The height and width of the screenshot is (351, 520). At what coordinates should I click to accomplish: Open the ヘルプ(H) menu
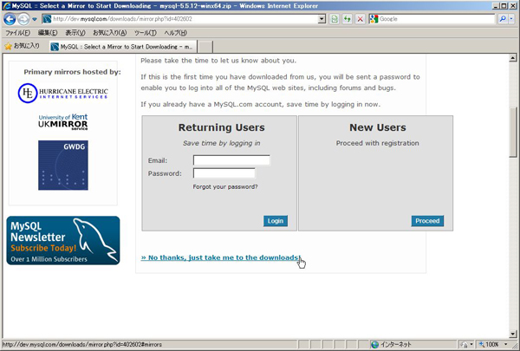(x=175, y=33)
